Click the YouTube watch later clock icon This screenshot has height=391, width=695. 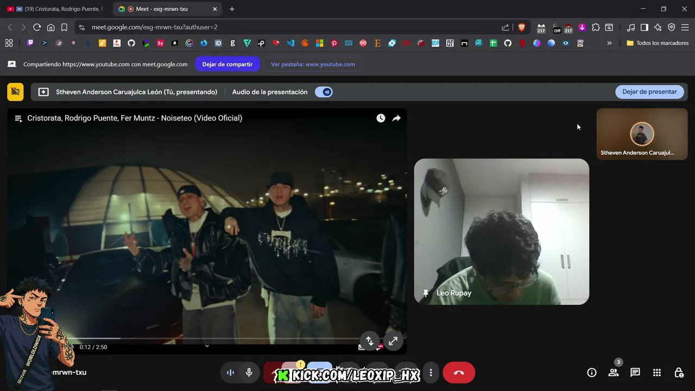(x=381, y=118)
